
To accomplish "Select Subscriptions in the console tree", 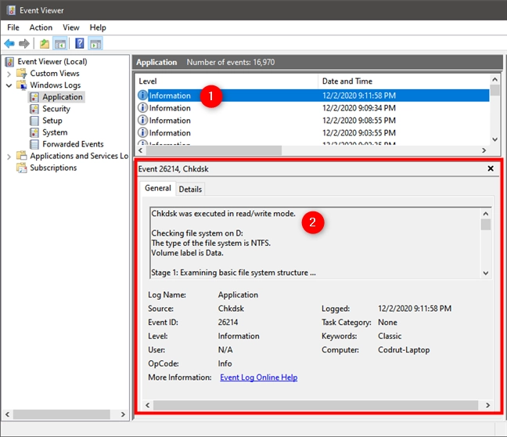I will point(53,168).
